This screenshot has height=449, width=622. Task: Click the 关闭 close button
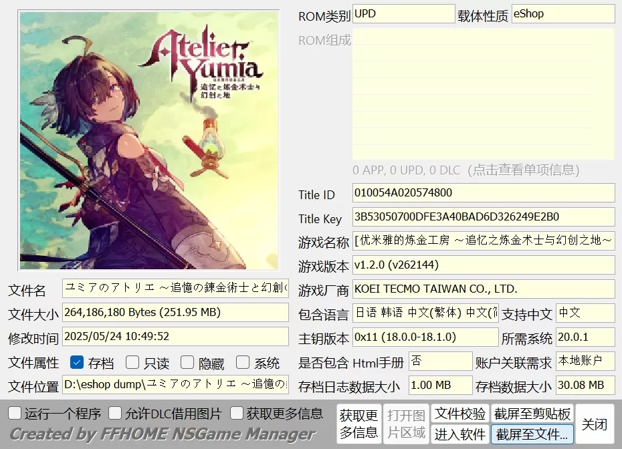pyautogui.click(x=595, y=424)
